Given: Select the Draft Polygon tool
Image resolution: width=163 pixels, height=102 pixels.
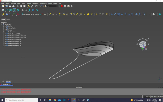Looking at the screenshot, I should pos(74,14).
